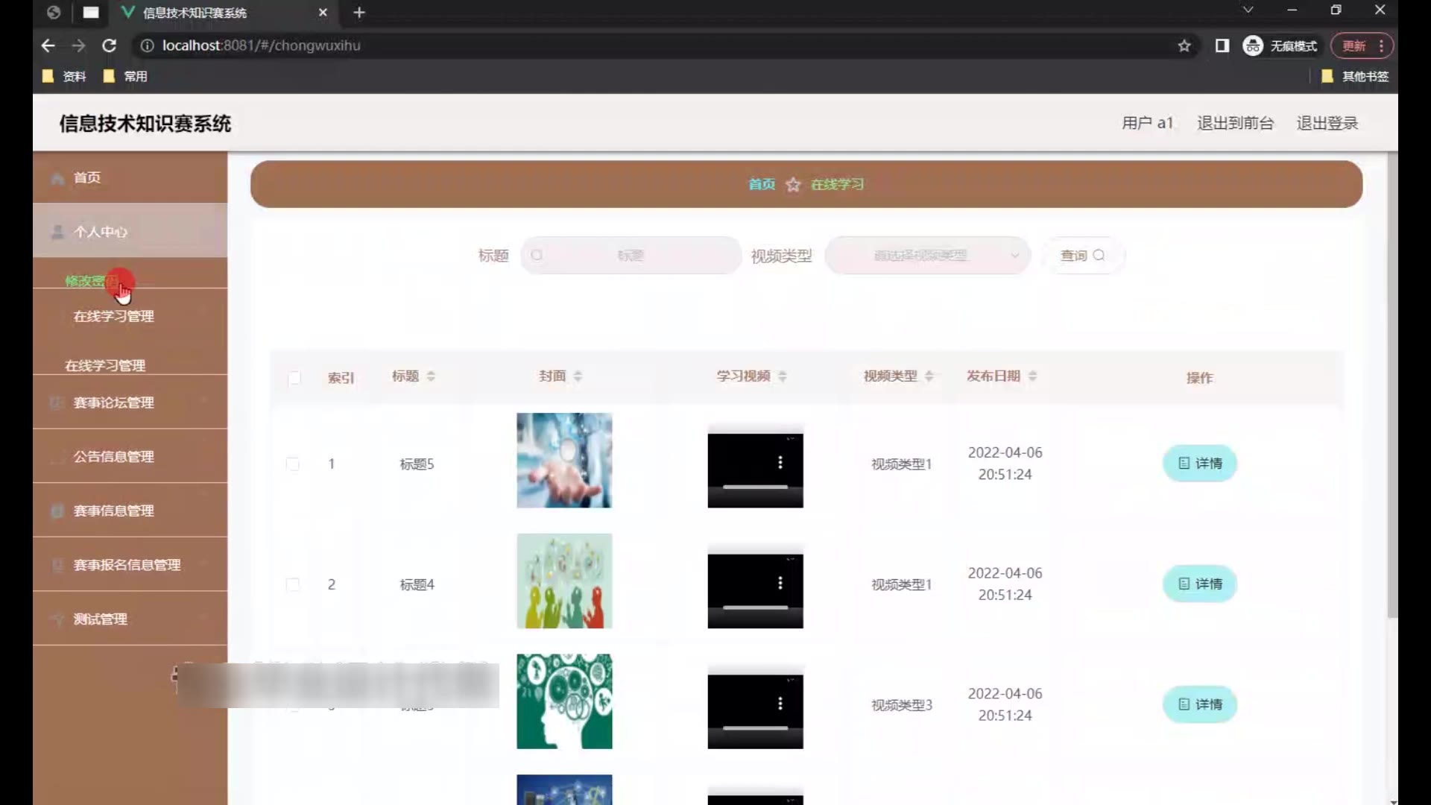Click the 首页 home icon in sidebar

[57, 178]
